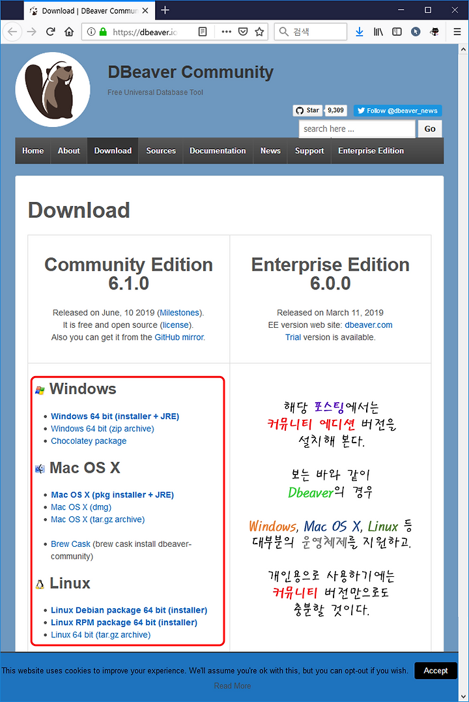Viewport: 469px width, 702px height.
Task: Open the license link
Action: point(175,325)
